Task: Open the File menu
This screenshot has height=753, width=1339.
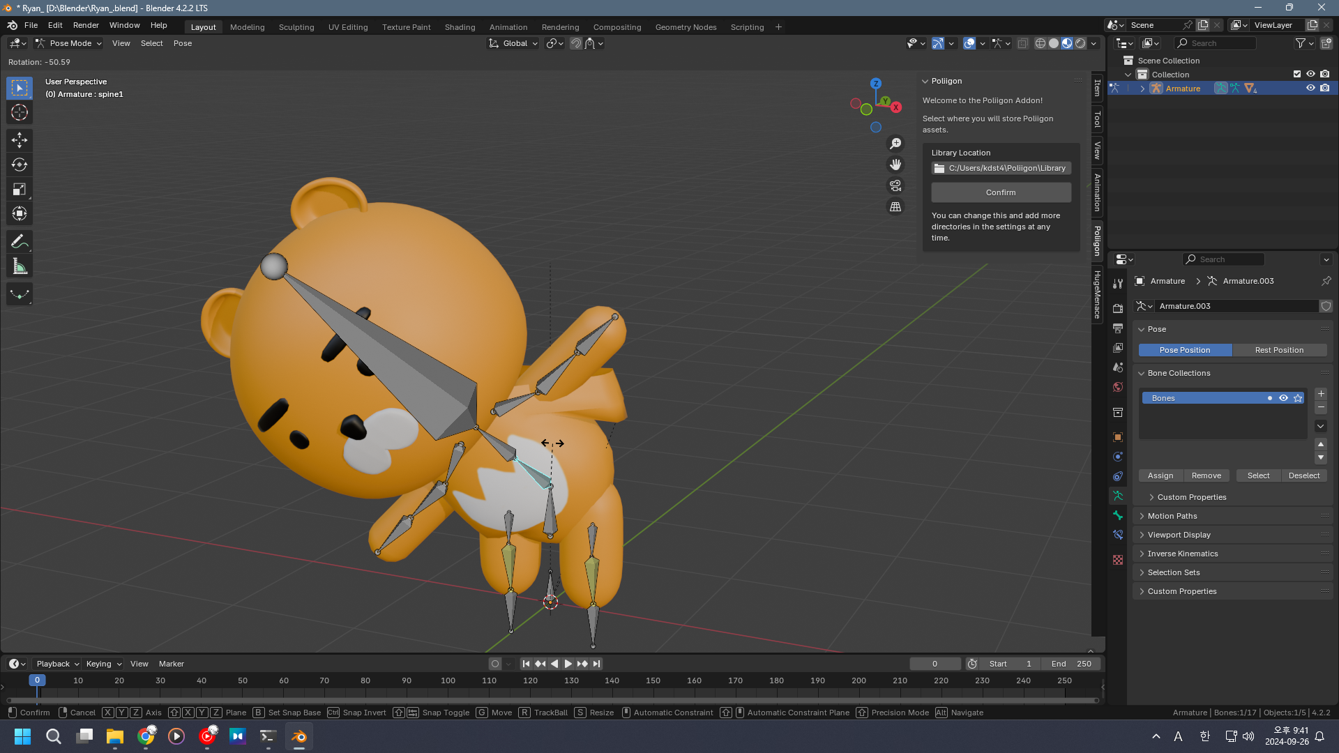Action: point(31,25)
